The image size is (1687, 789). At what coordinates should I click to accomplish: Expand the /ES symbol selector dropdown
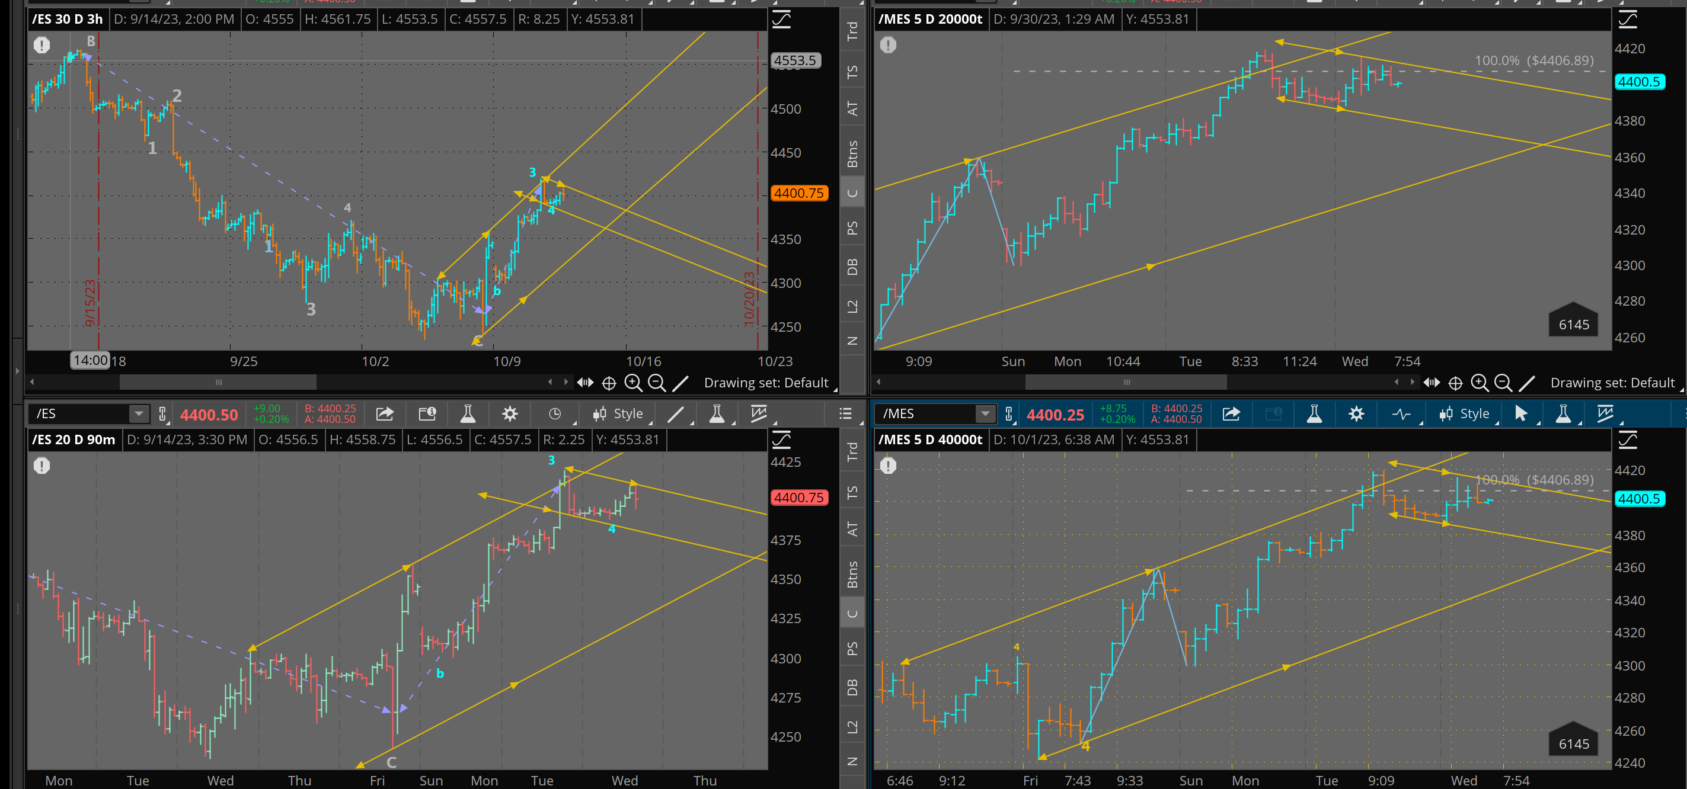click(138, 413)
